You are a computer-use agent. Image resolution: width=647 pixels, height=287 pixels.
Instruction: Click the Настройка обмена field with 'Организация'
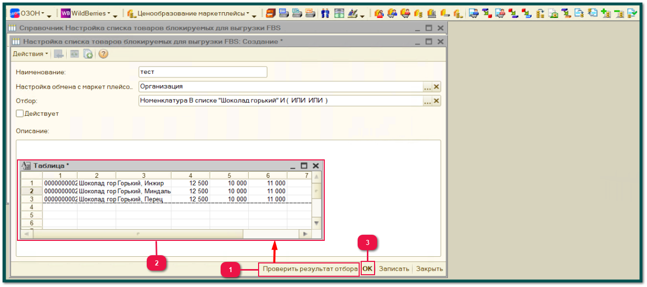(280, 87)
